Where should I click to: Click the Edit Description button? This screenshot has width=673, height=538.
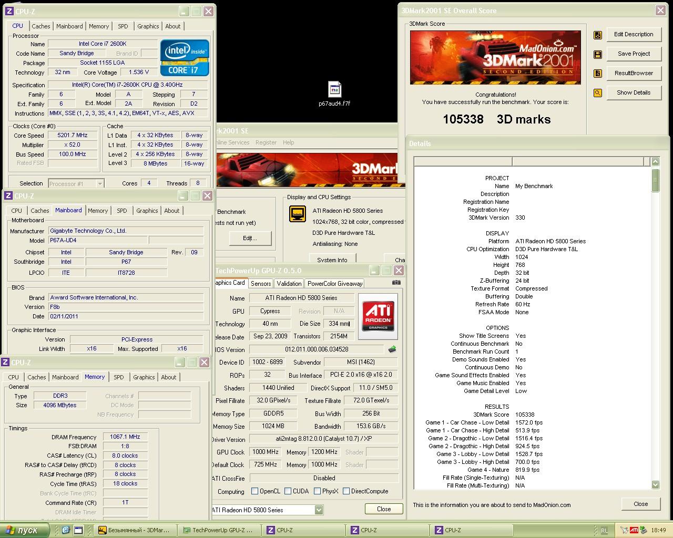point(634,35)
